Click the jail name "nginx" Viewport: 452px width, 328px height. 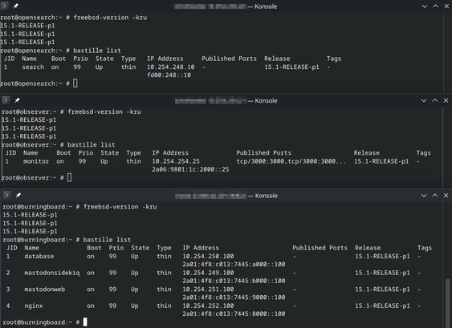(x=34, y=306)
